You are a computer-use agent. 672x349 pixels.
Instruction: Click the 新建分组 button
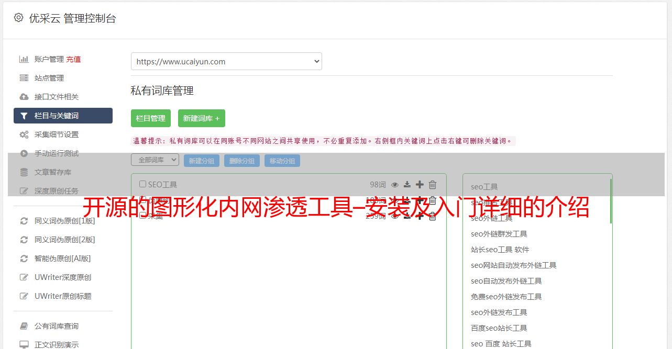click(202, 161)
